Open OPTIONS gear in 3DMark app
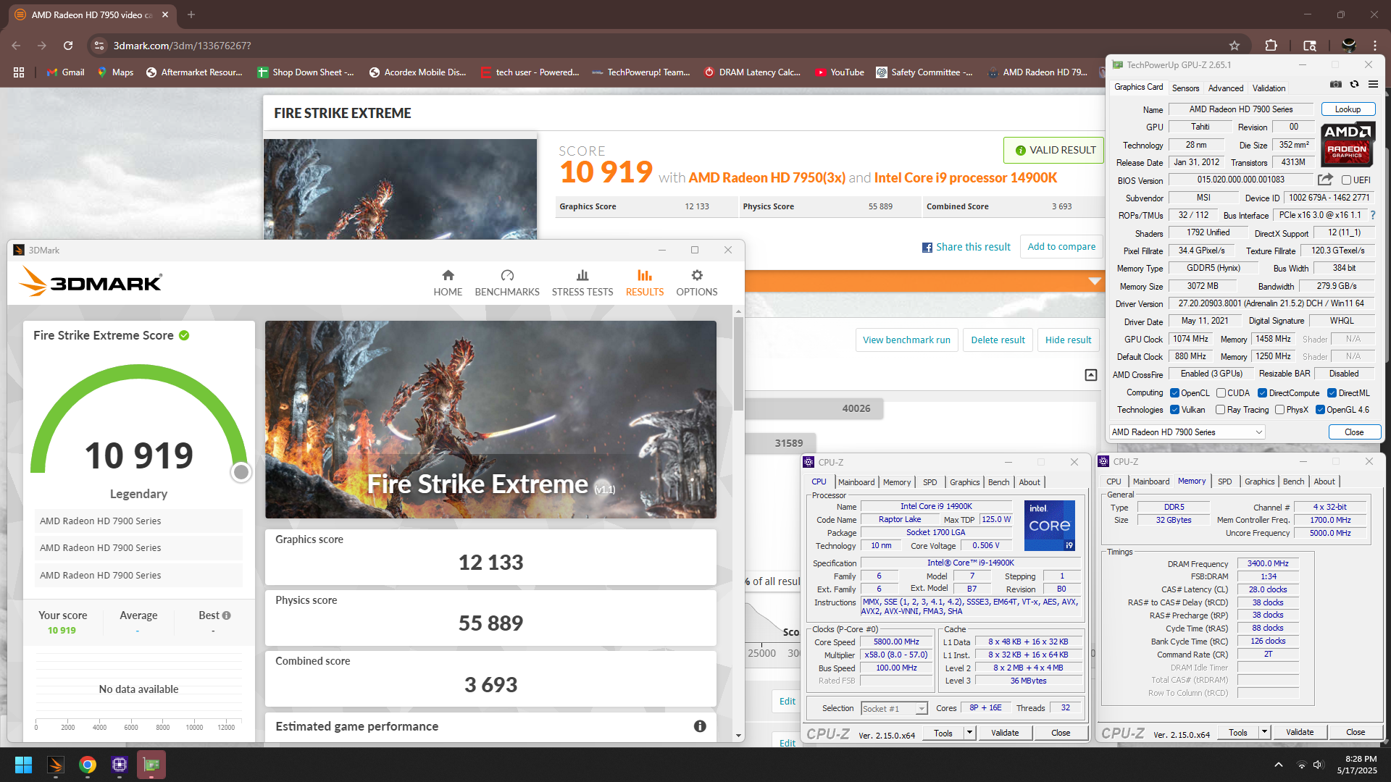 (696, 282)
